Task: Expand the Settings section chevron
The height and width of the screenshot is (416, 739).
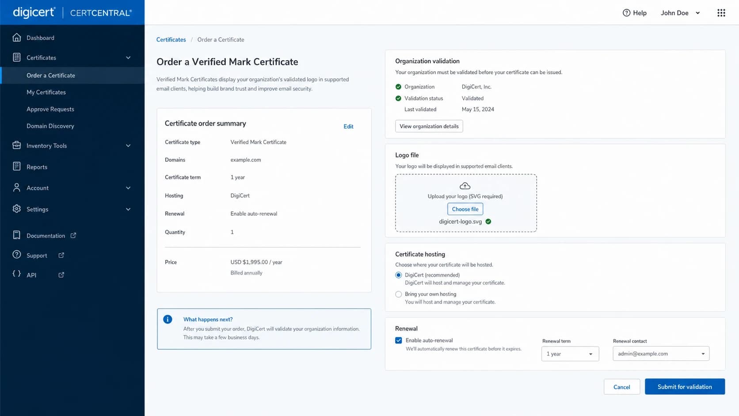Action: [128, 209]
